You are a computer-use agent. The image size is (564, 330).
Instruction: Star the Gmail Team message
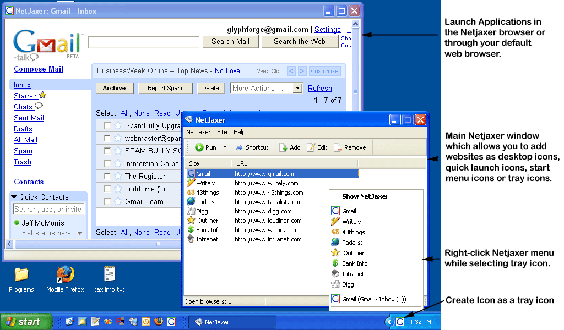tap(118, 201)
